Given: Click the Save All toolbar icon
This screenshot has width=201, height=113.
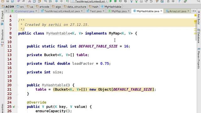Looking at the screenshot, I should [x=8, y=1].
